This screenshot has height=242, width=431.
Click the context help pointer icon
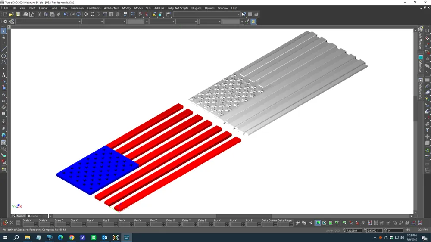[244, 14]
